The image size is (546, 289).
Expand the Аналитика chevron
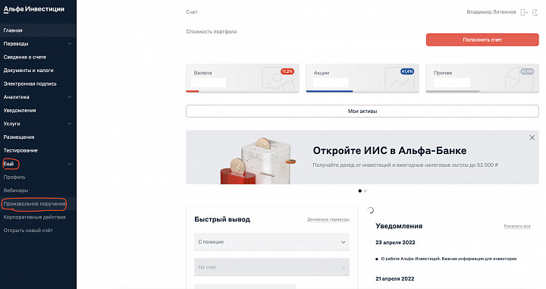[x=69, y=97]
